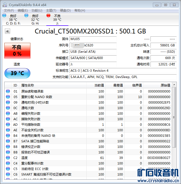Image resolution: width=181 pixels, height=184 pixels.
Task: Click the 当前值 column header
Action: [x=96, y=85]
